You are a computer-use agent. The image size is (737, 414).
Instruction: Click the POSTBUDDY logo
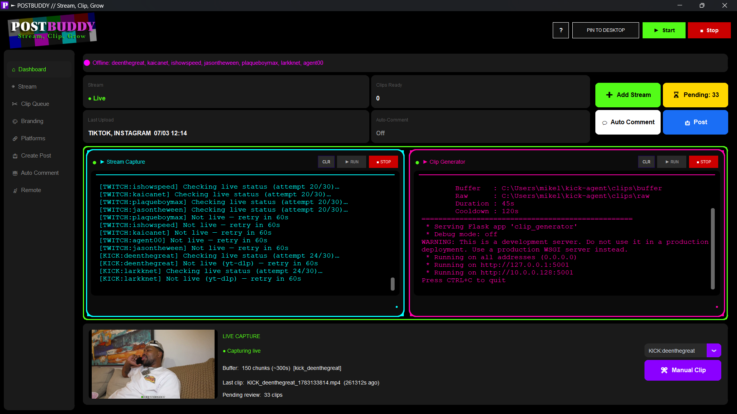point(52,31)
